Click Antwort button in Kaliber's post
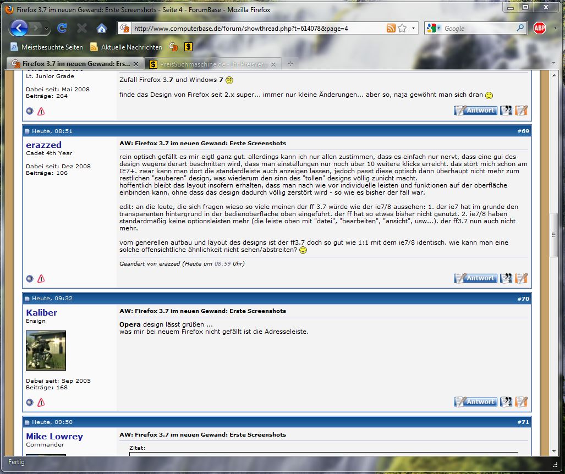This screenshot has height=474, width=565. pos(475,401)
